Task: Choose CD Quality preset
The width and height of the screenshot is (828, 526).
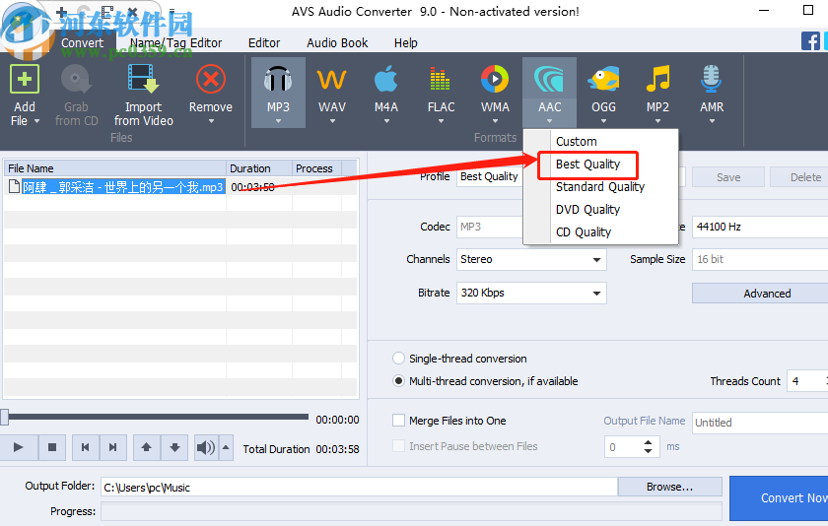Action: (x=600, y=232)
